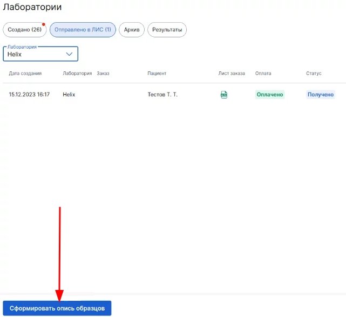346x317 pixels.
Task: Click the Helix cell in table row
Action: pos(69,95)
